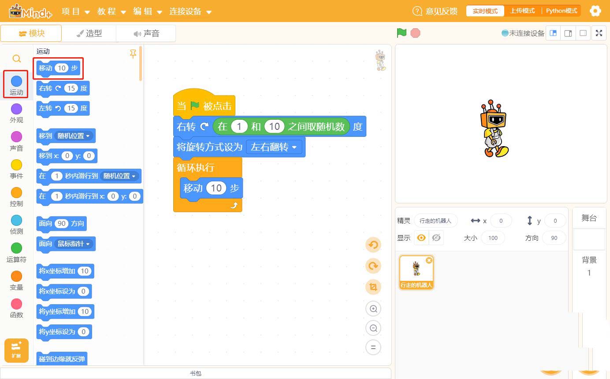
Task: Select the 声音 sound category
Action: point(16,141)
